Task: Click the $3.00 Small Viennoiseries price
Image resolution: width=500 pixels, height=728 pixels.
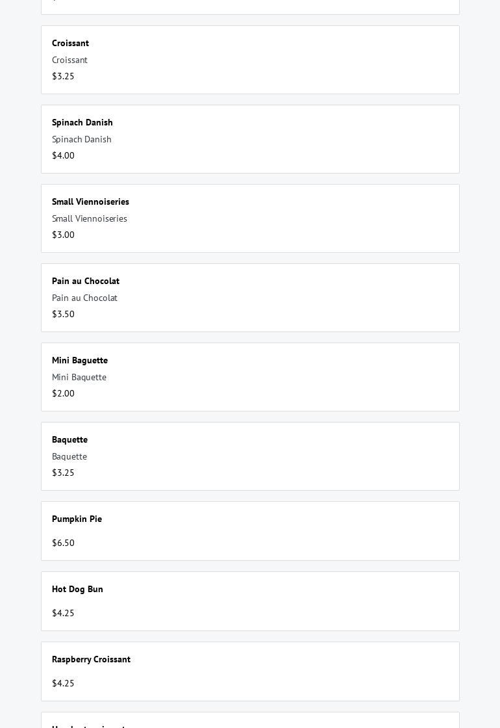Action: pyautogui.click(x=63, y=235)
